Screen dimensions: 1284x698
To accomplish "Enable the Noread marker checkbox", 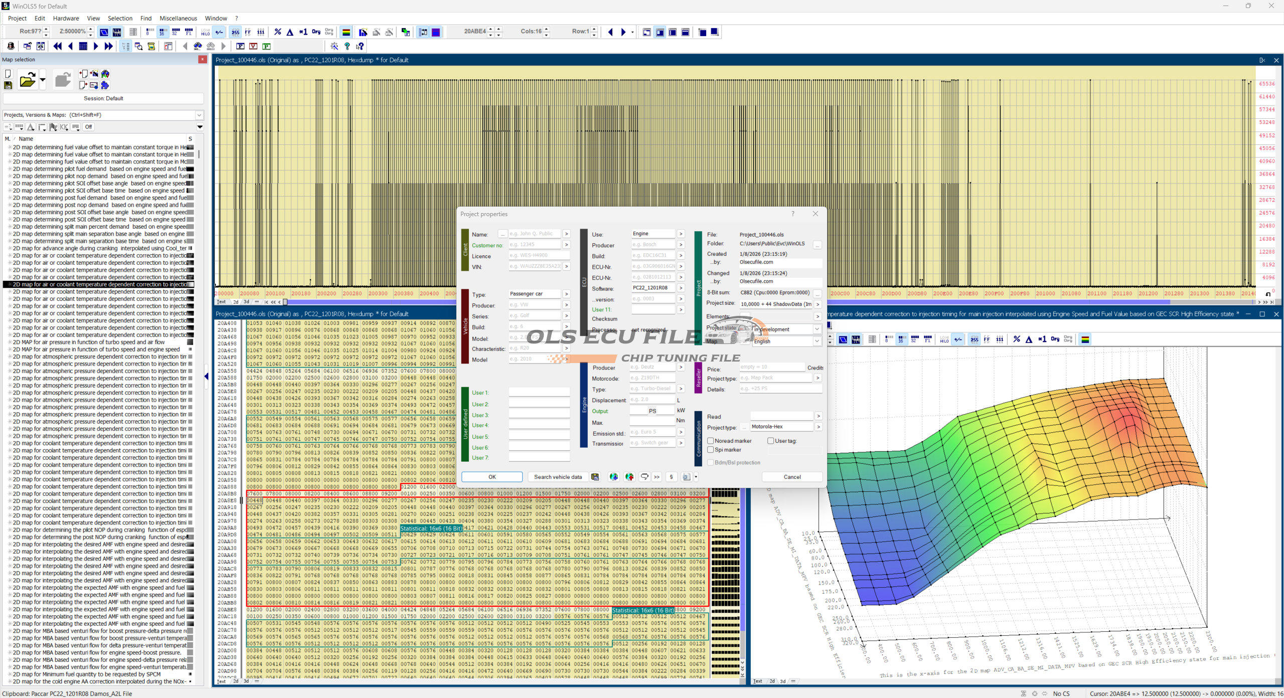I will click(711, 441).
